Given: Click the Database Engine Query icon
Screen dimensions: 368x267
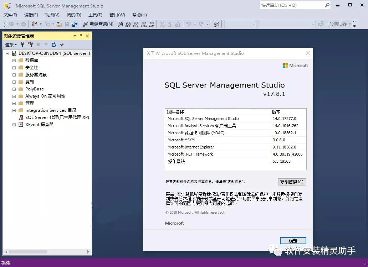Looking at the screenshot, I should pos(120,24).
